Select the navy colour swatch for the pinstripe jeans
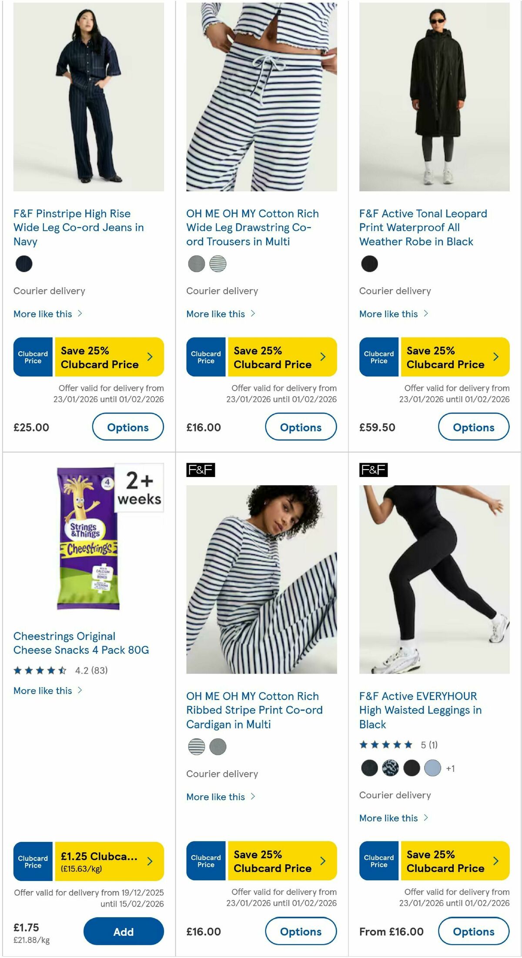Screen dimensions: 522x958 coord(24,264)
